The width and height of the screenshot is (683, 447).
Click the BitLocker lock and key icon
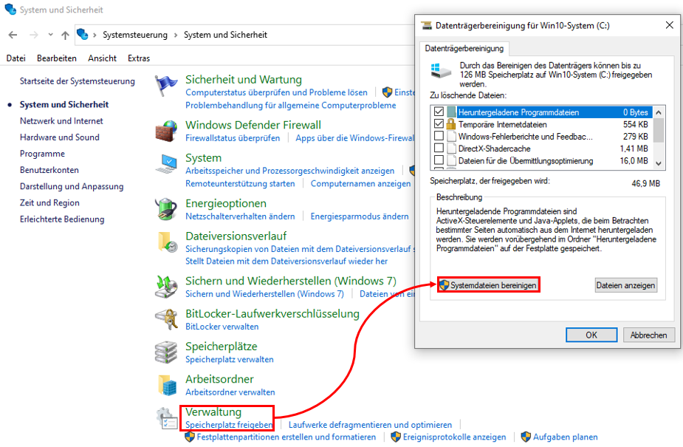tap(166, 319)
